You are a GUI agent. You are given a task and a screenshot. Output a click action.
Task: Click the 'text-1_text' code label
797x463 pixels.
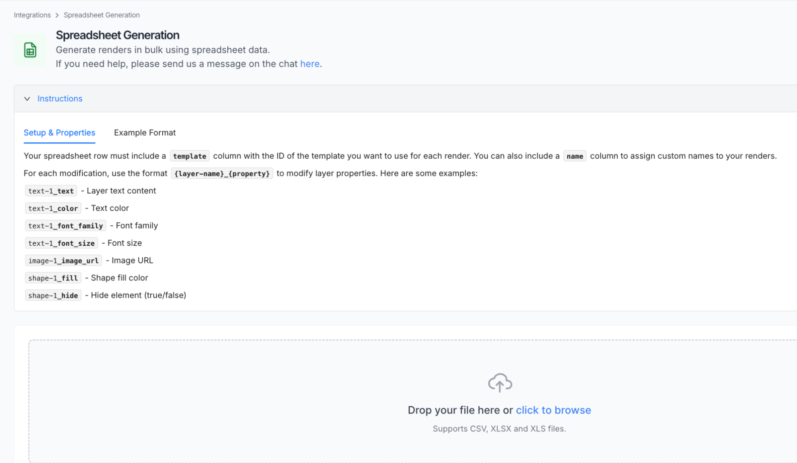(51, 191)
